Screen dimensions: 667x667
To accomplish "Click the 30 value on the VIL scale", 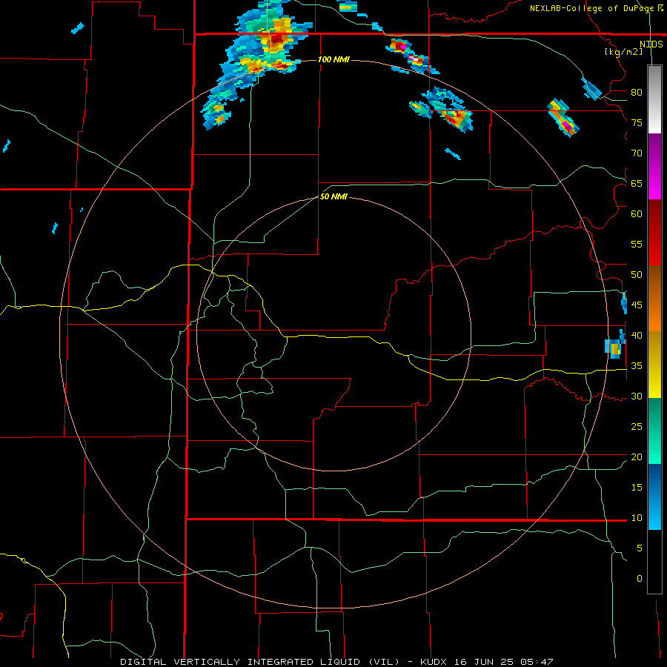I will click(x=637, y=396).
